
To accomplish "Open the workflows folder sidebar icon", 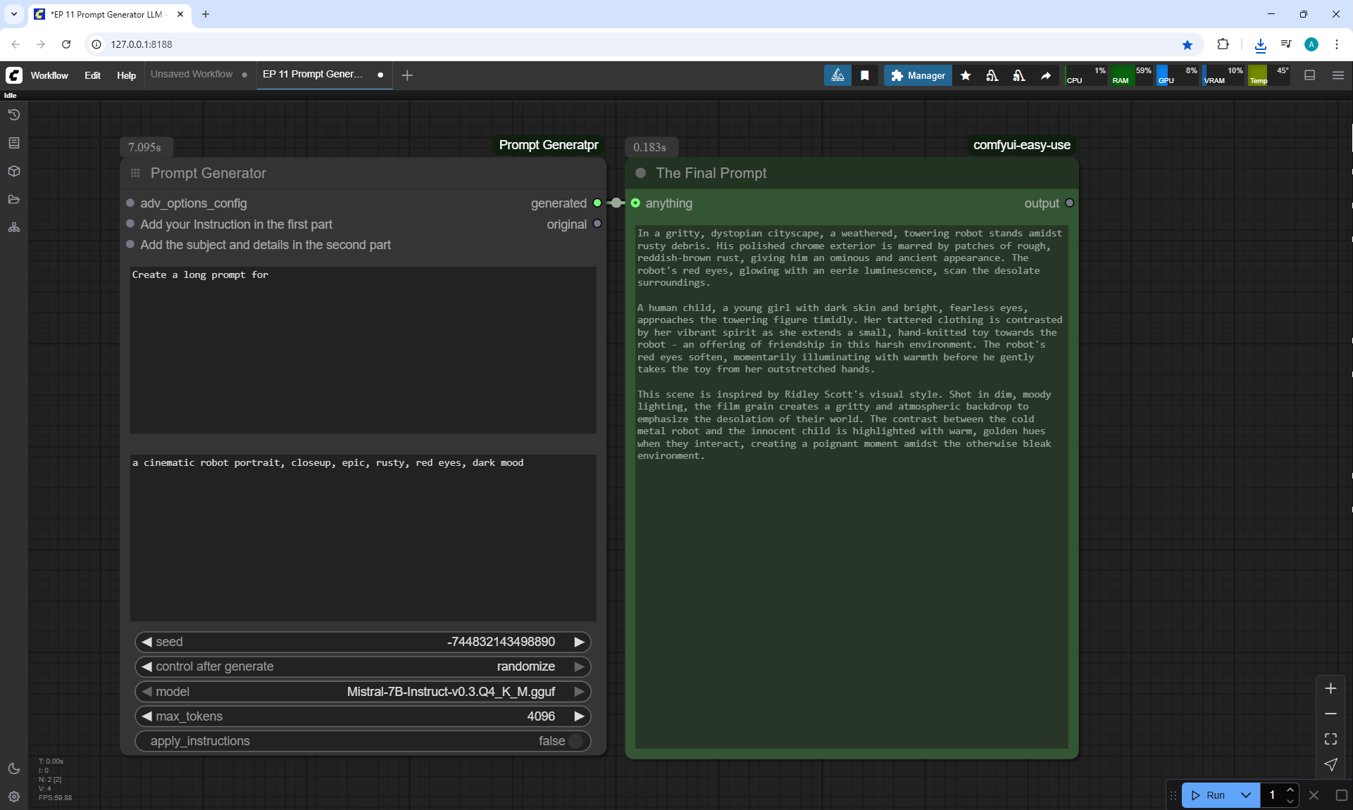I will coord(14,199).
